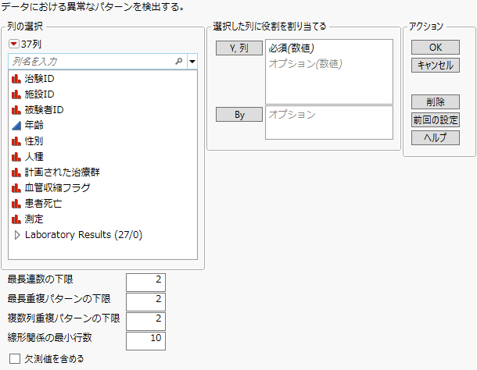Select the 施設ID column name
477x370 pixels.
pos(40,94)
